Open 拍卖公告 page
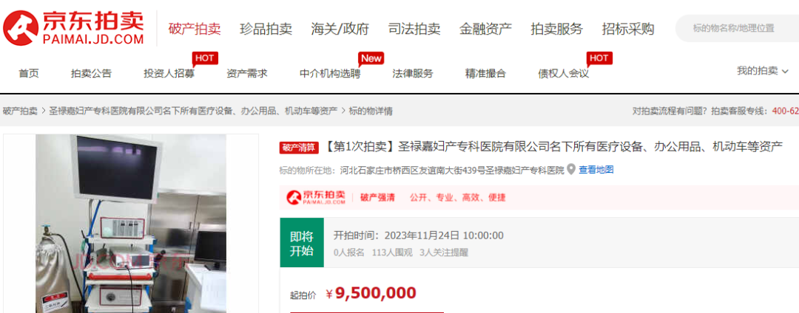The width and height of the screenshot is (799, 313). pyautogui.click(x=91, y=73)
